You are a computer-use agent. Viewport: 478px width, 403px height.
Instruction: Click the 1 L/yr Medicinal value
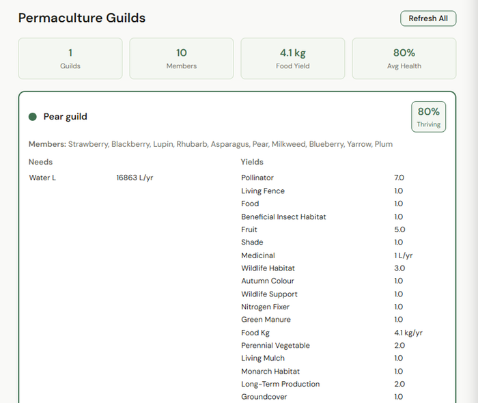pos(404,255)
